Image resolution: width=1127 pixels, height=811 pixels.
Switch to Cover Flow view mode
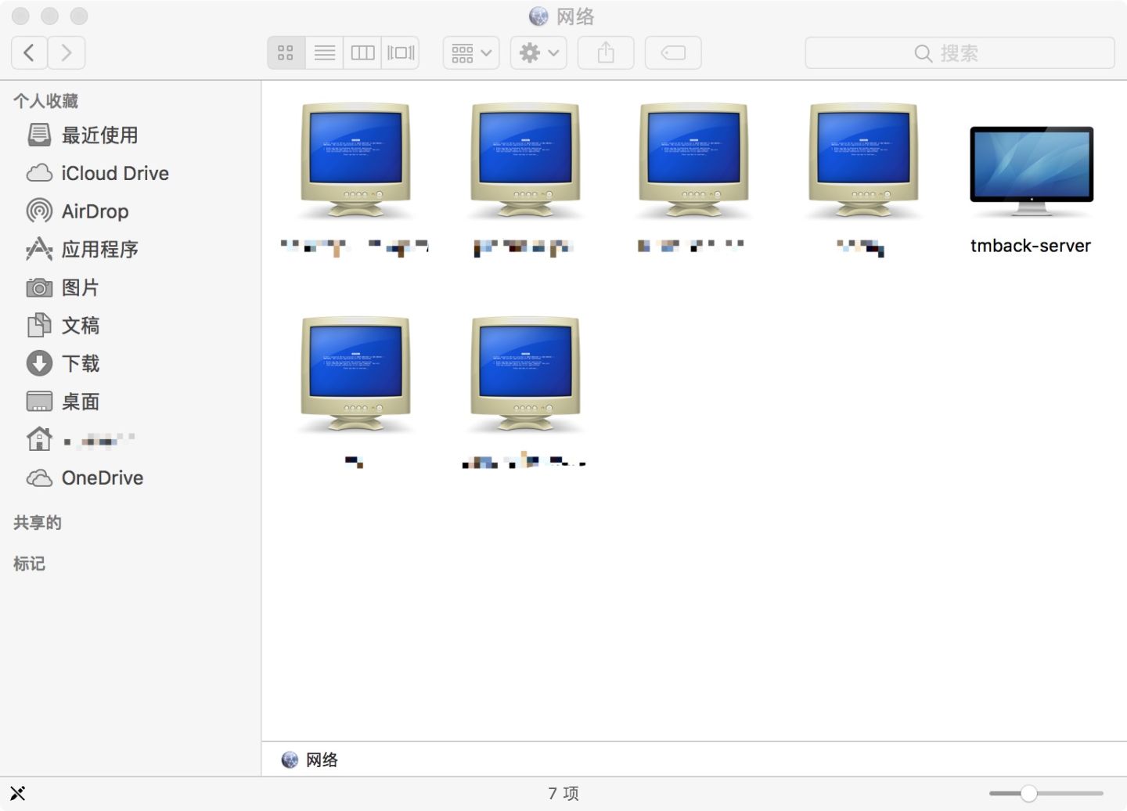[x=401, y=52]
